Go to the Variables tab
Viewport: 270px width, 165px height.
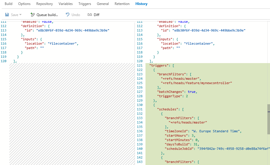(x=66, y=4)
